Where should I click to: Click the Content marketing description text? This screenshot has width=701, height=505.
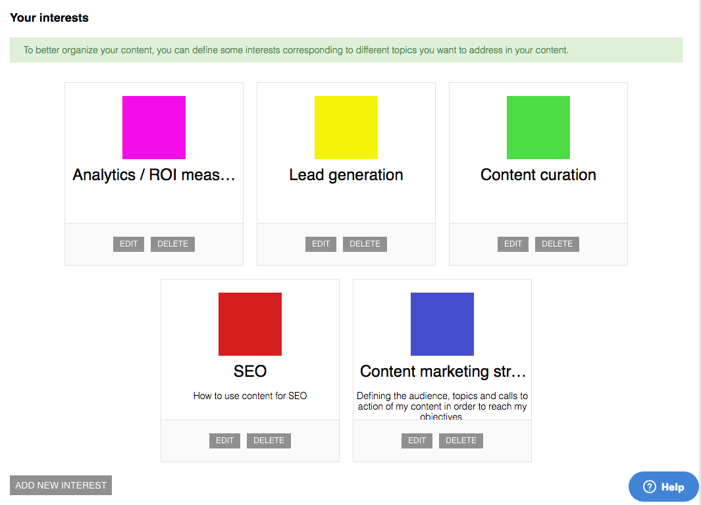442,406
